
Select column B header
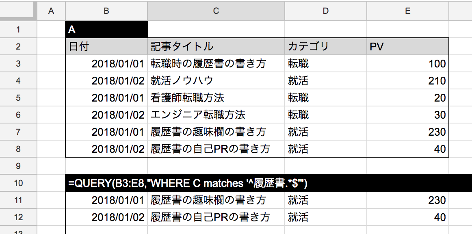point(106,11)
